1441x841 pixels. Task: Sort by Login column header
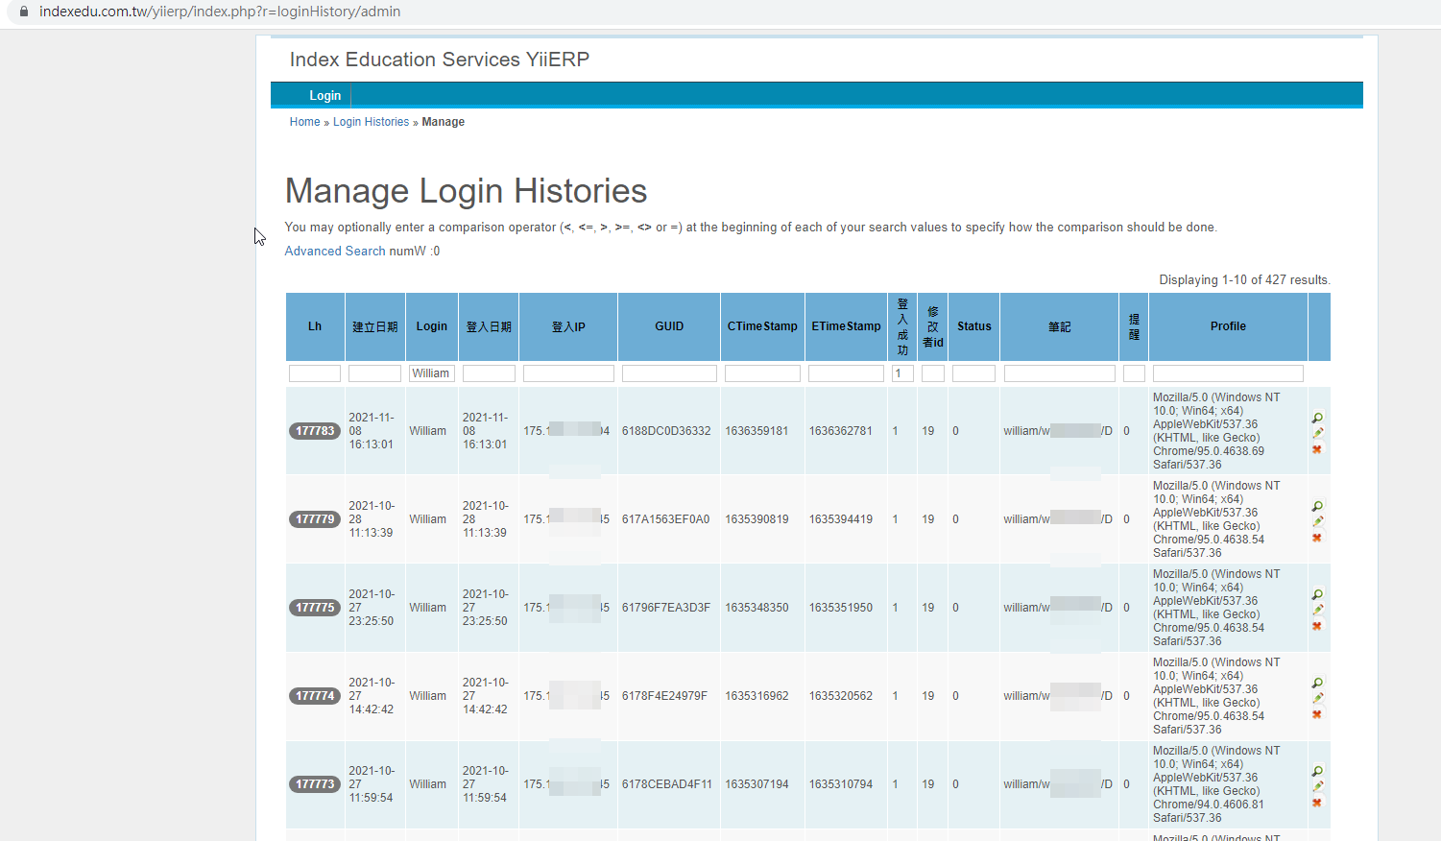point(431,326)
